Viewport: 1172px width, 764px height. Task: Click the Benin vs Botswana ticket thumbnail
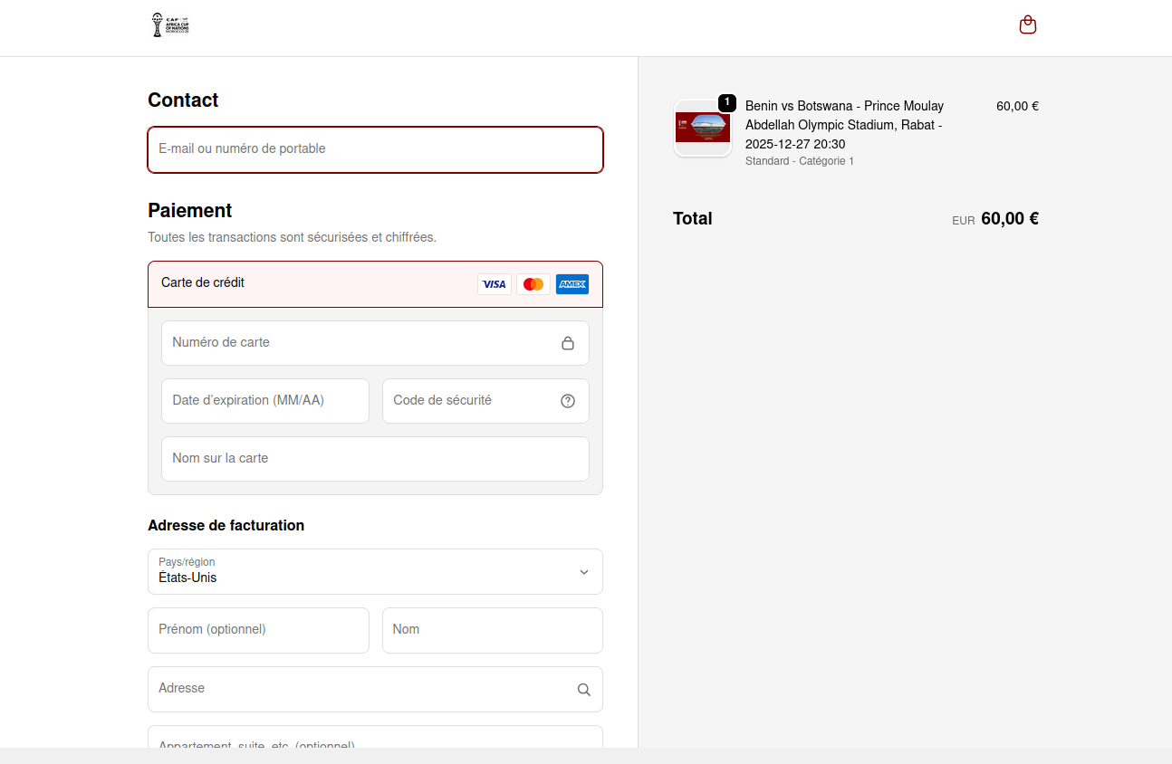703,128
